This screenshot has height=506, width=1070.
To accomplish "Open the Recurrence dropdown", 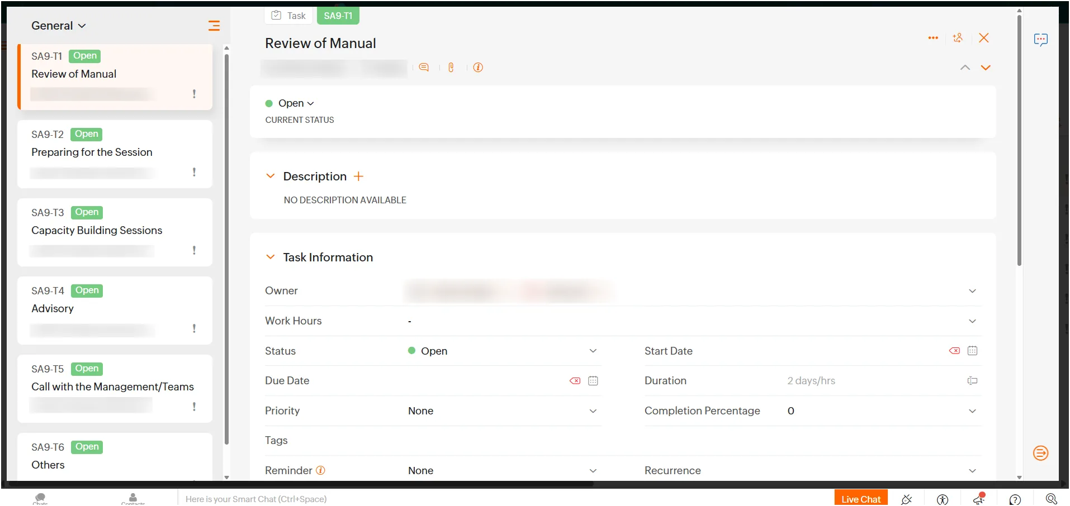I will point(973,471).
